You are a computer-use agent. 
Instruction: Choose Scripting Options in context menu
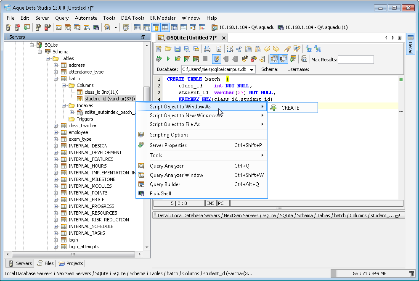202,135
